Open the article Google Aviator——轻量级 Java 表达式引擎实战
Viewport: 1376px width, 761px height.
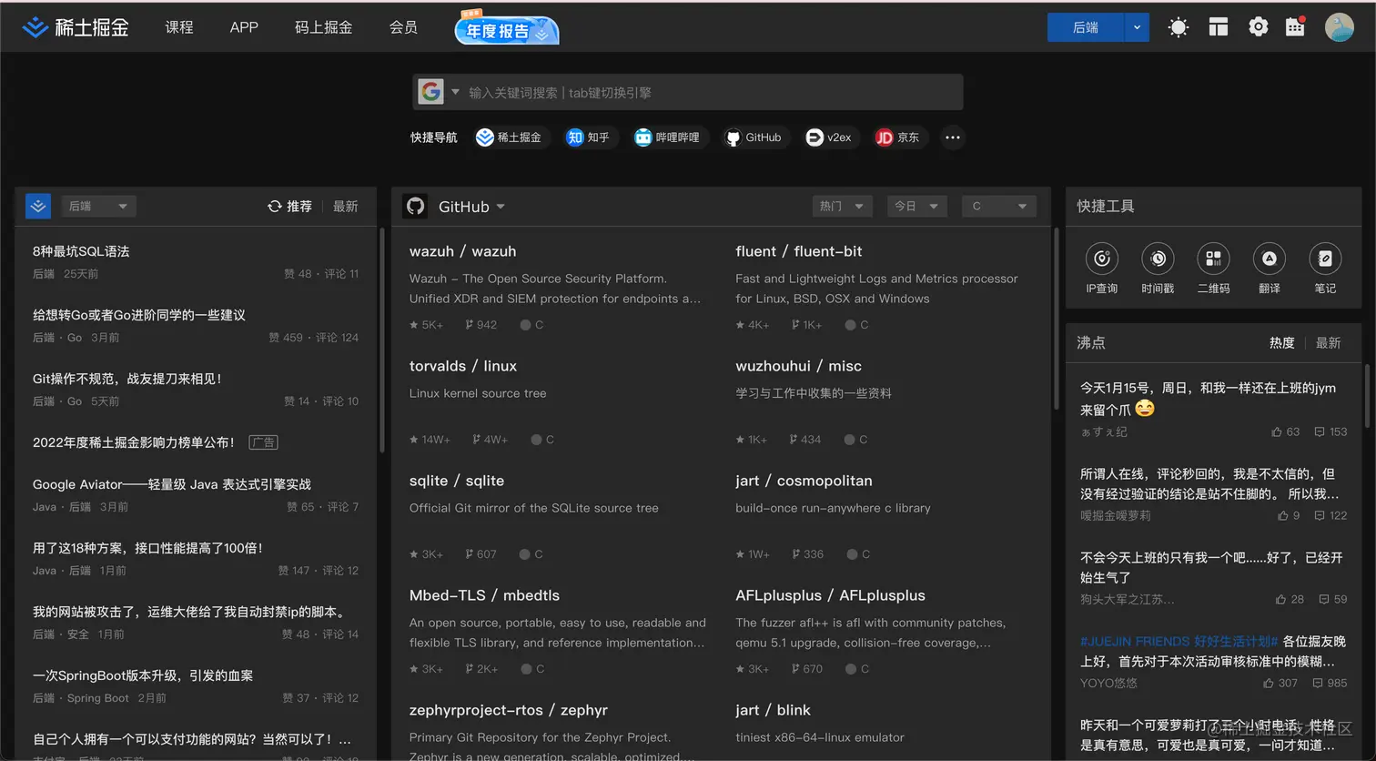click(x=172, y=484)
